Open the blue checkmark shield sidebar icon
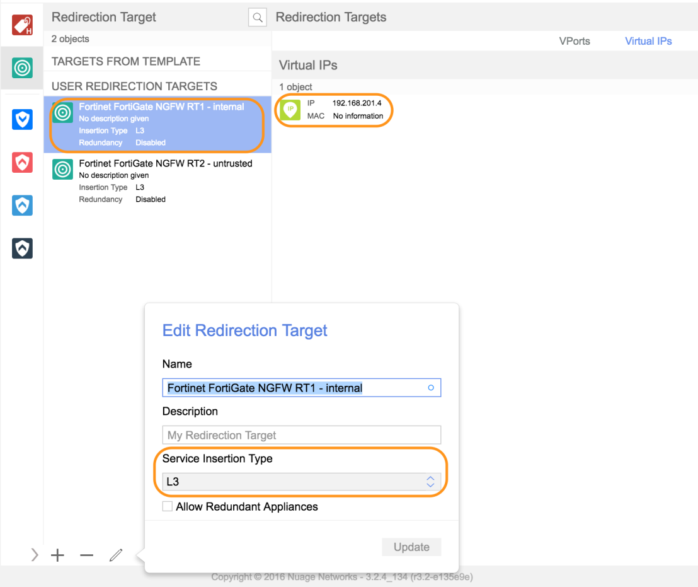 click(x=22, y=119)
